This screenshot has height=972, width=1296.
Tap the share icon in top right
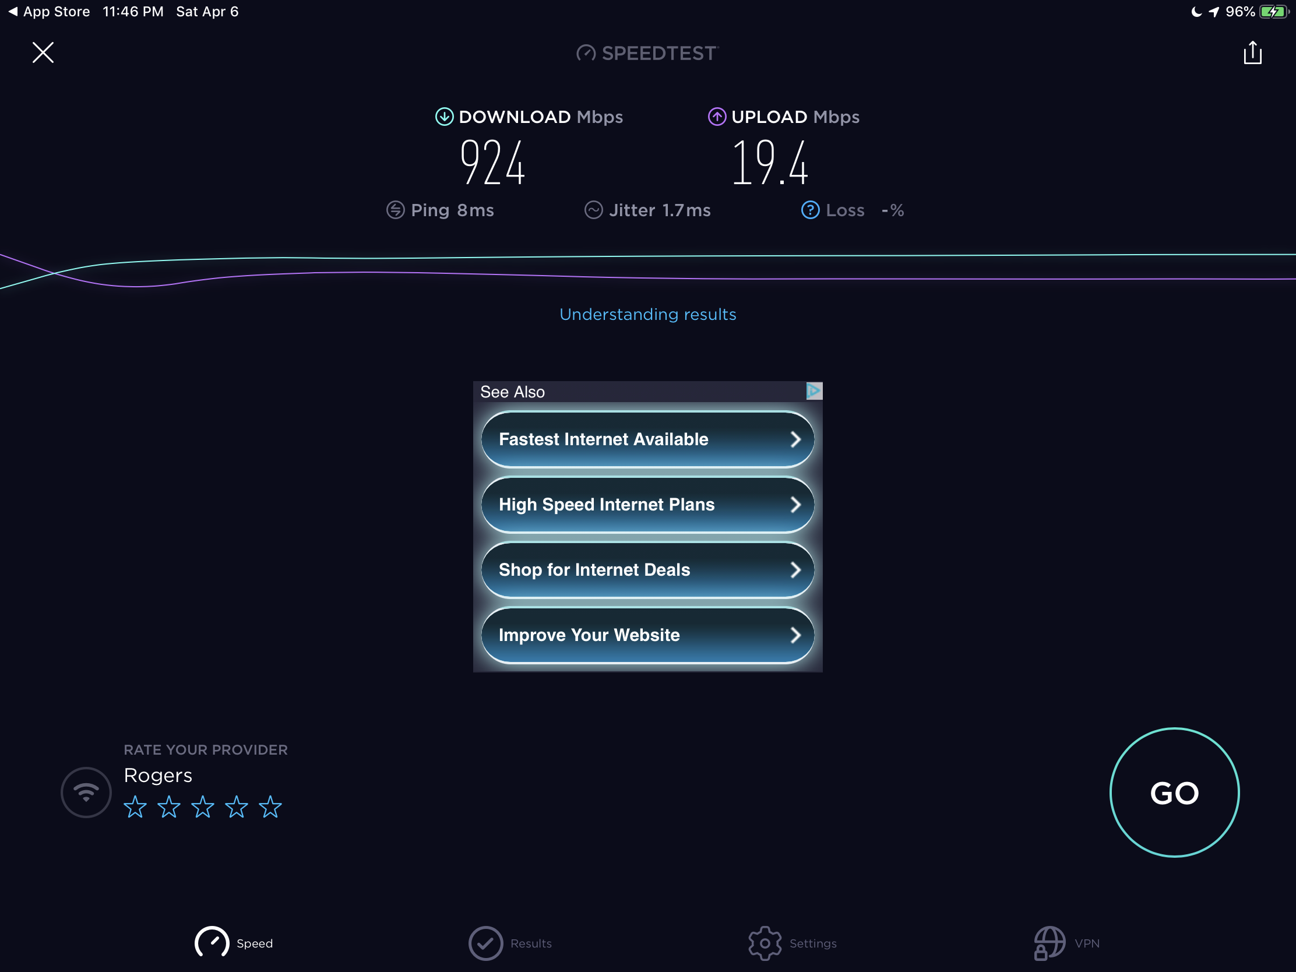(1252, 52)
